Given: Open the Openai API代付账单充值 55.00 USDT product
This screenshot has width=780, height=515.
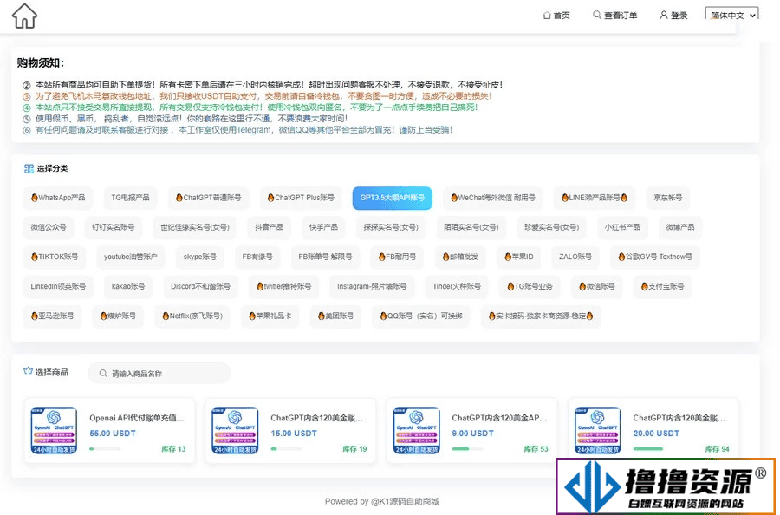Looking at the screenshot, I should point(109,431).
